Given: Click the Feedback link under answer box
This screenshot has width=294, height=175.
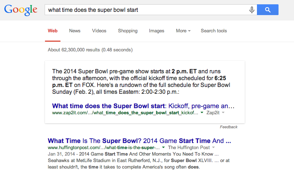Looking at the screenshot, I should (x=229, y=127).
